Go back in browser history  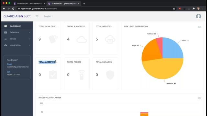click(4, 9)
